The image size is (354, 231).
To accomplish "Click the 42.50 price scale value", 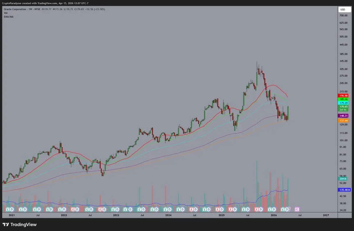I will (343, 196).
